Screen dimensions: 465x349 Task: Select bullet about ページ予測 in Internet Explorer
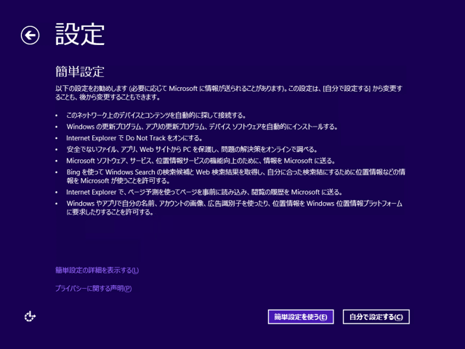[204, 192]
